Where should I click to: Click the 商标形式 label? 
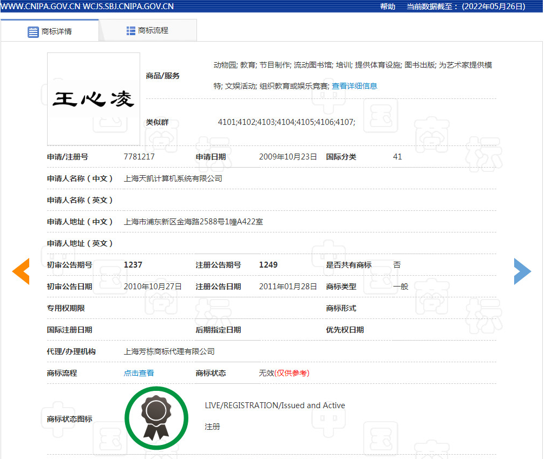(x=341, y=308)
